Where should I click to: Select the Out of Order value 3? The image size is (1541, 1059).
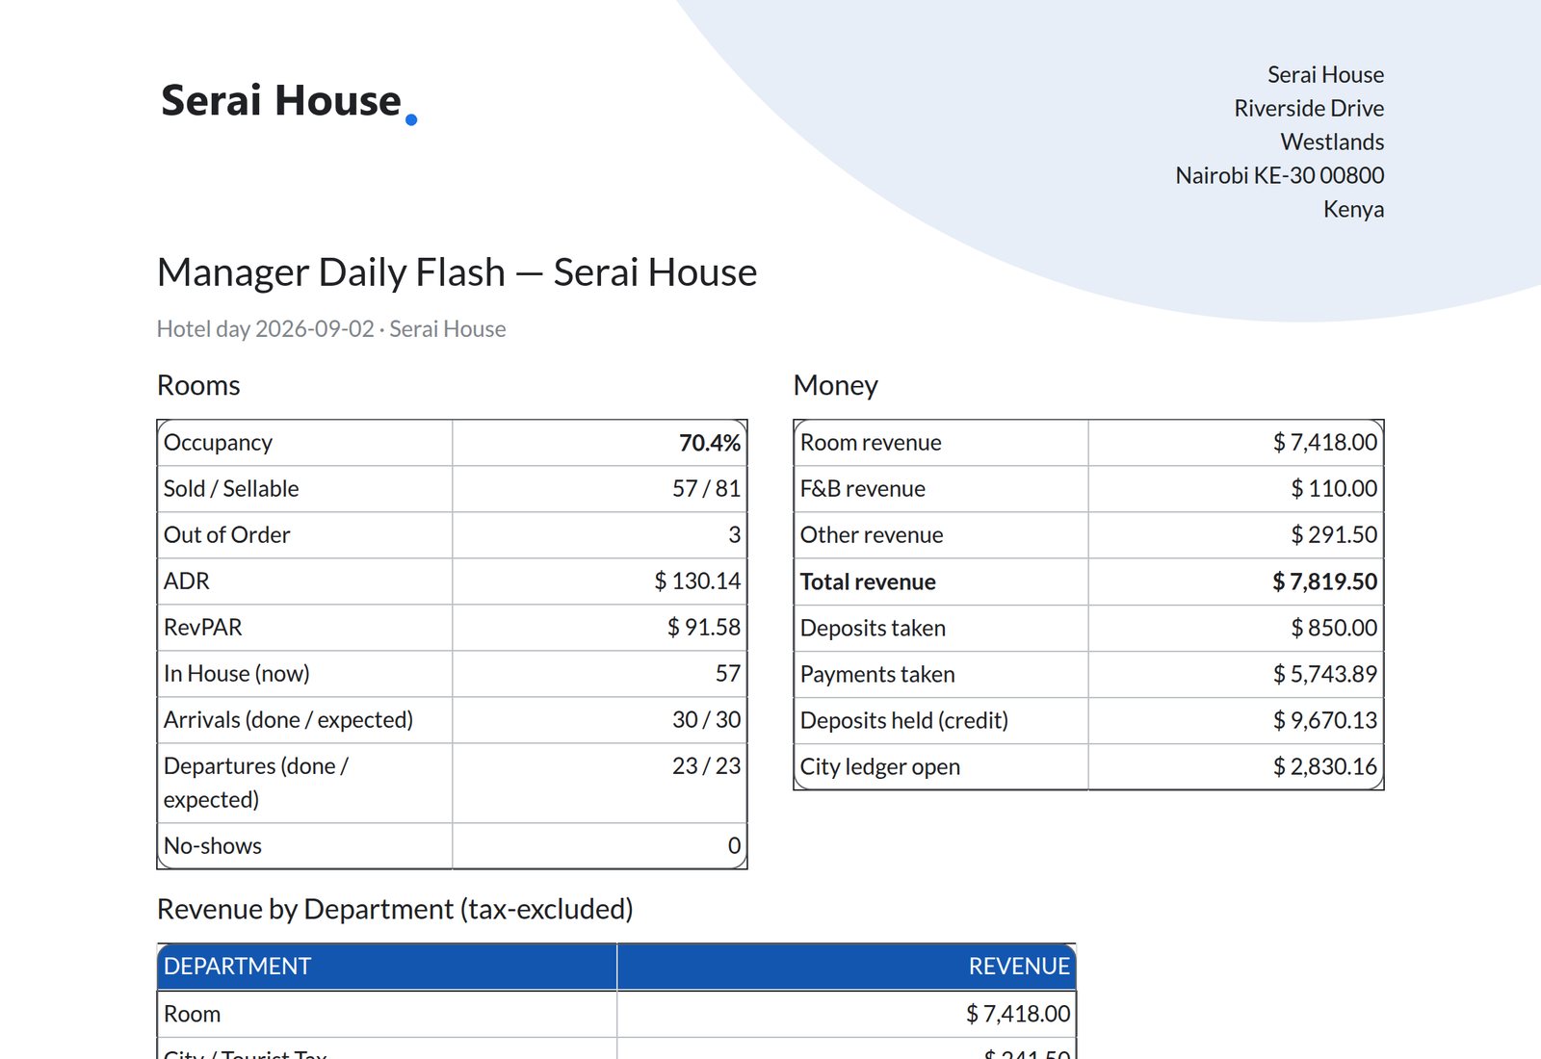(734, 535)
